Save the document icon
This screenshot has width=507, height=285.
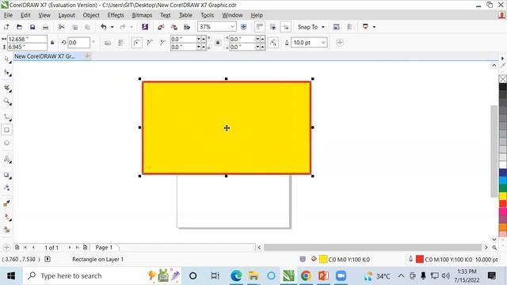pyautogui.click(x=32, y=27)
